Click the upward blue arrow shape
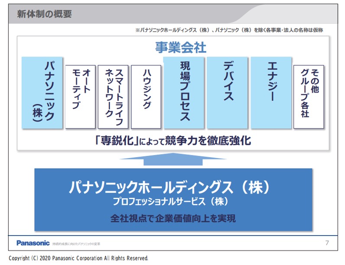Viewport: 345px width, 265px height. tap(173, 159)
